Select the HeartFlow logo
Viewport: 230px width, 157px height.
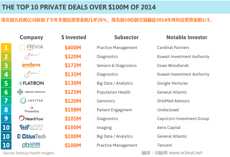click(x=31, y=118)
